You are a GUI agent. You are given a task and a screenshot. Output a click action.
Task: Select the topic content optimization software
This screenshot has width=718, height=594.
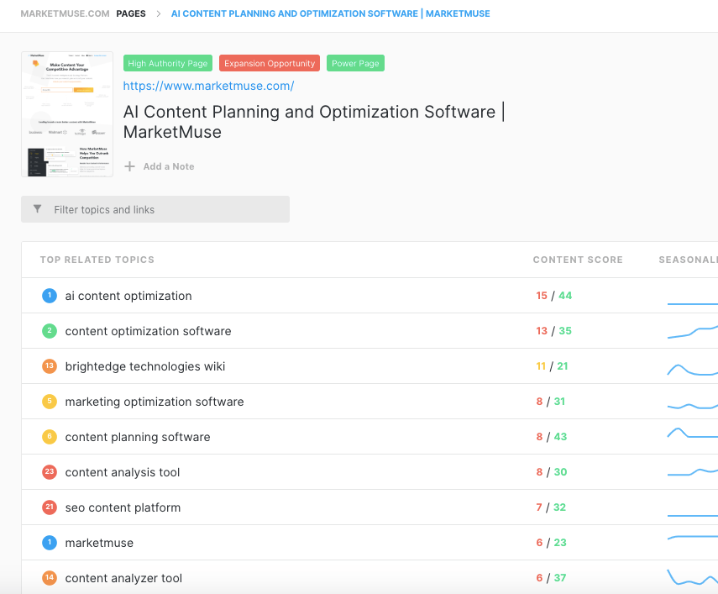[148, 331]
